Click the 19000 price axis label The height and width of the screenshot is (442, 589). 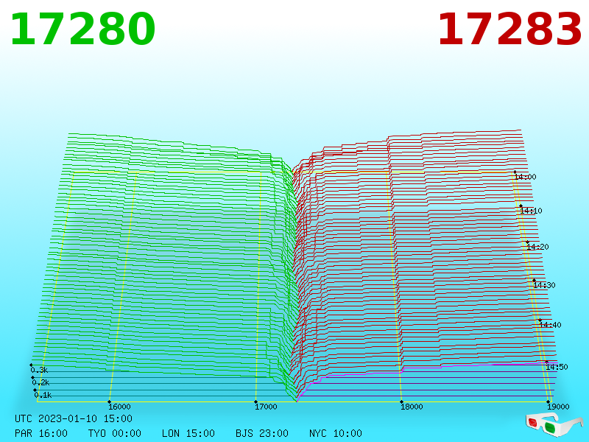pos(558,407)
